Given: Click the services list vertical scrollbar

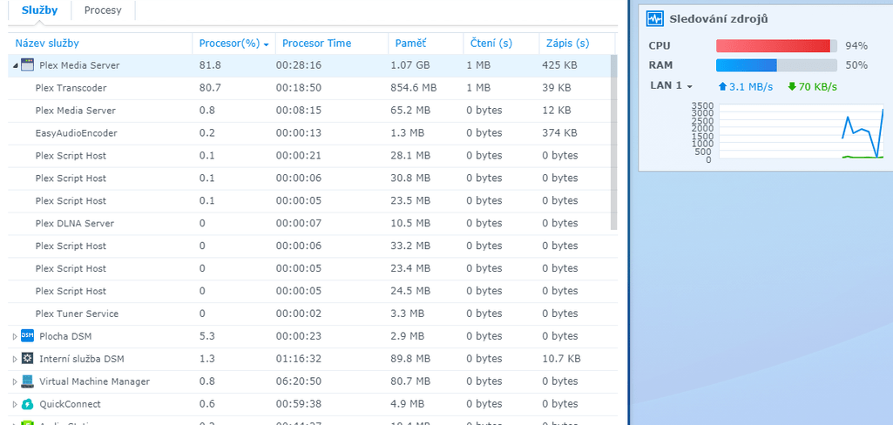Looking at the screenshot, I should [x=613, y=142].
